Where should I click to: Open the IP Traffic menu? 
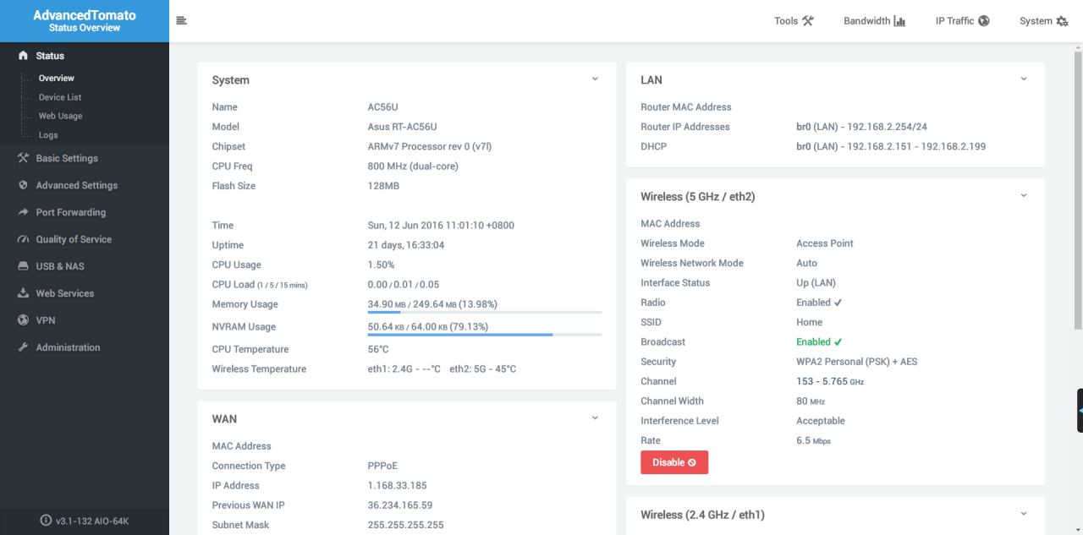coord(962,21)
